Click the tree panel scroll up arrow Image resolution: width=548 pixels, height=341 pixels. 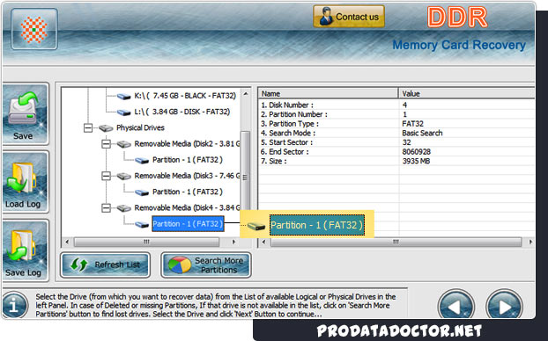(246, 94)
